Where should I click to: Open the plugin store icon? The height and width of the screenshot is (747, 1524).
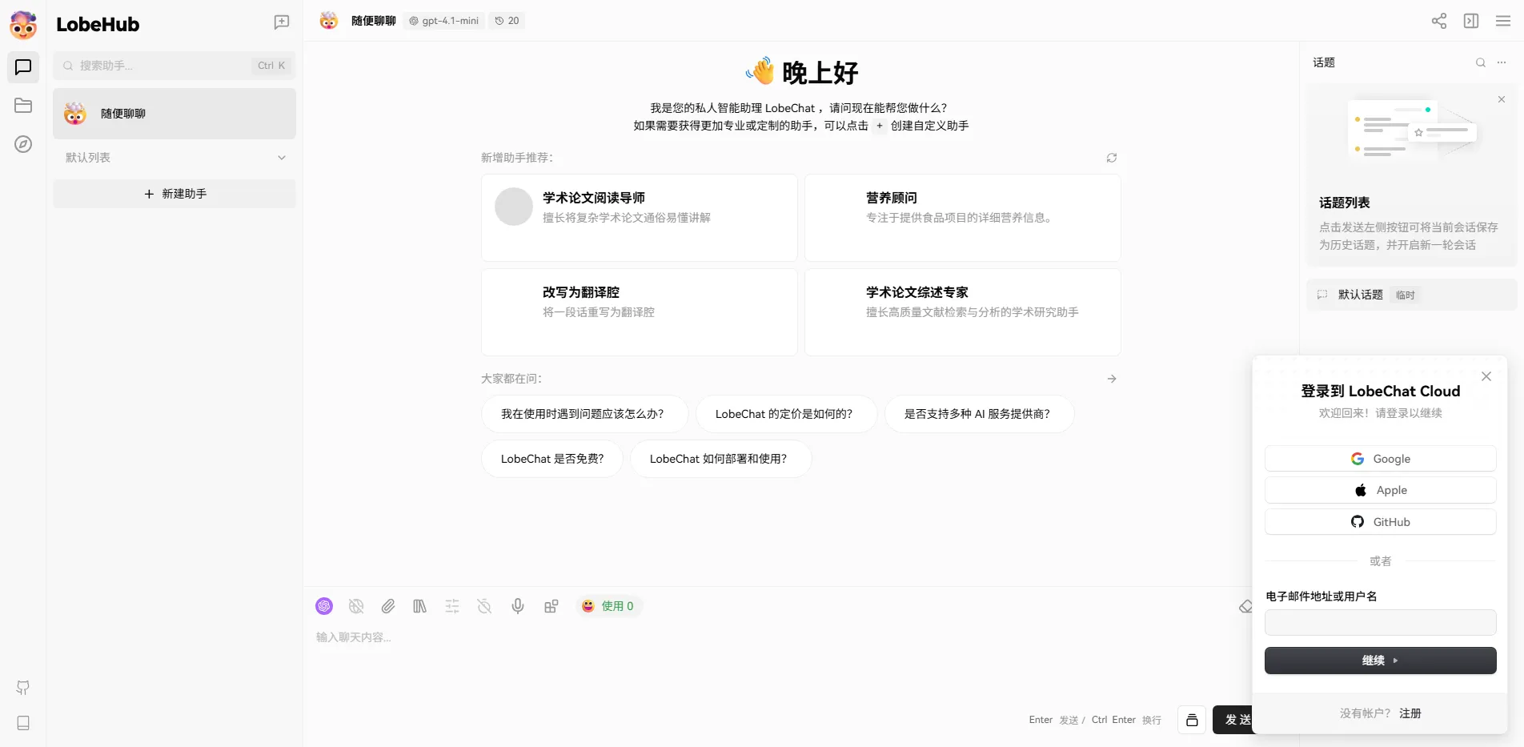[x=551, y=606]
